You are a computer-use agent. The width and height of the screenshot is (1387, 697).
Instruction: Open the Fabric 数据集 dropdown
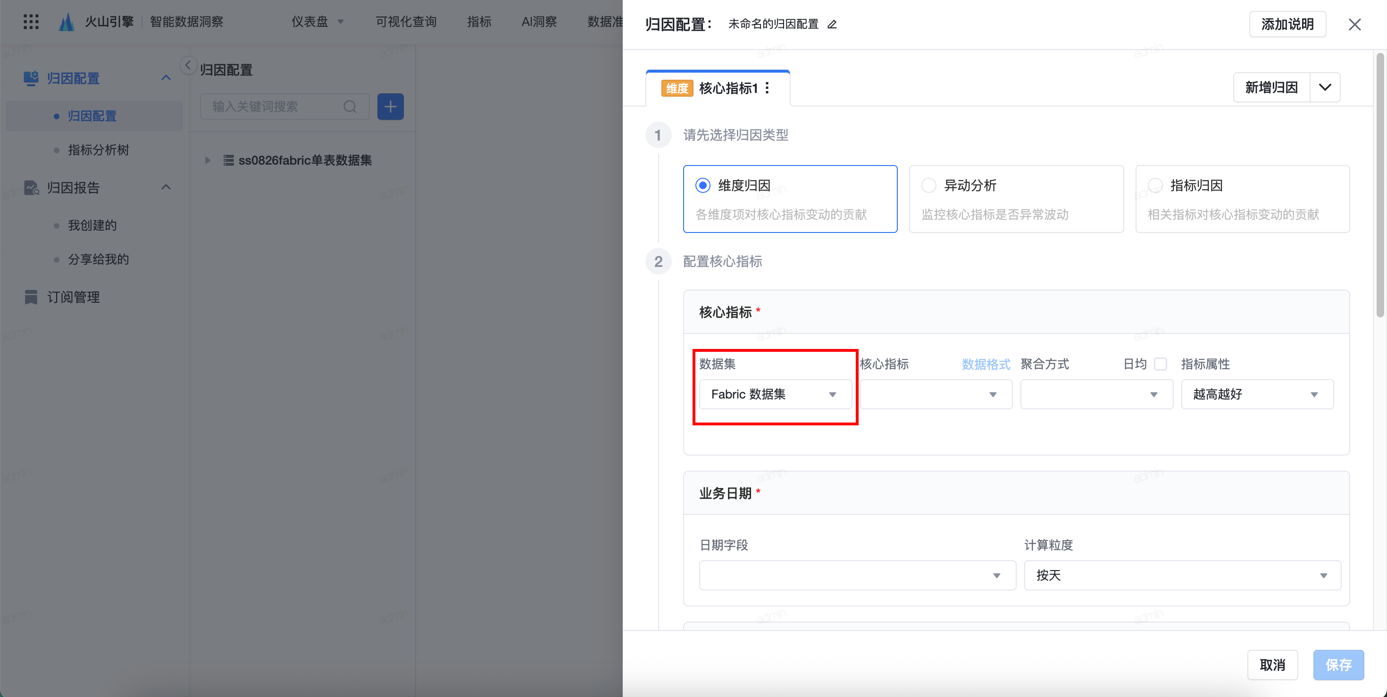tap(774, 395)
